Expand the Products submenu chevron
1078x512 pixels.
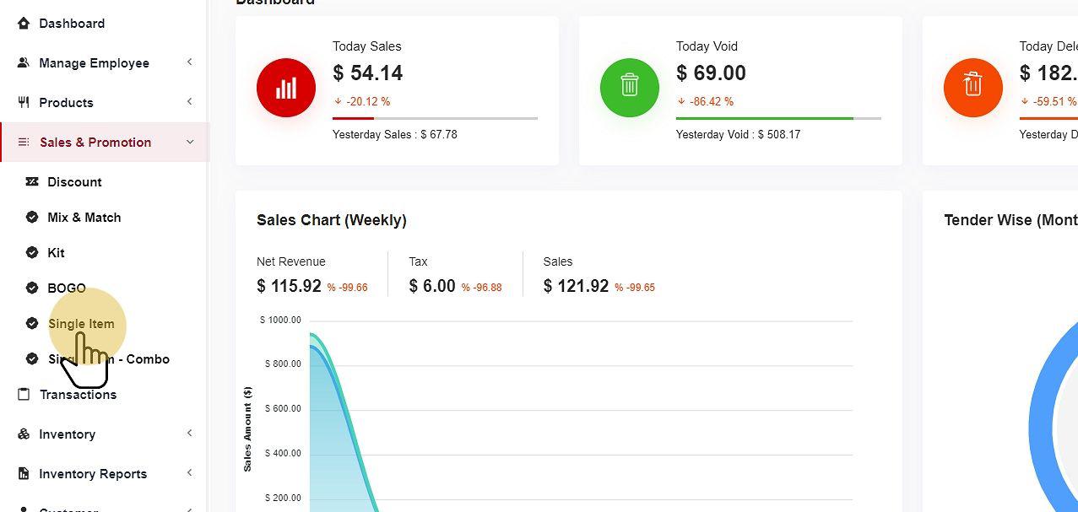point(190,102)
